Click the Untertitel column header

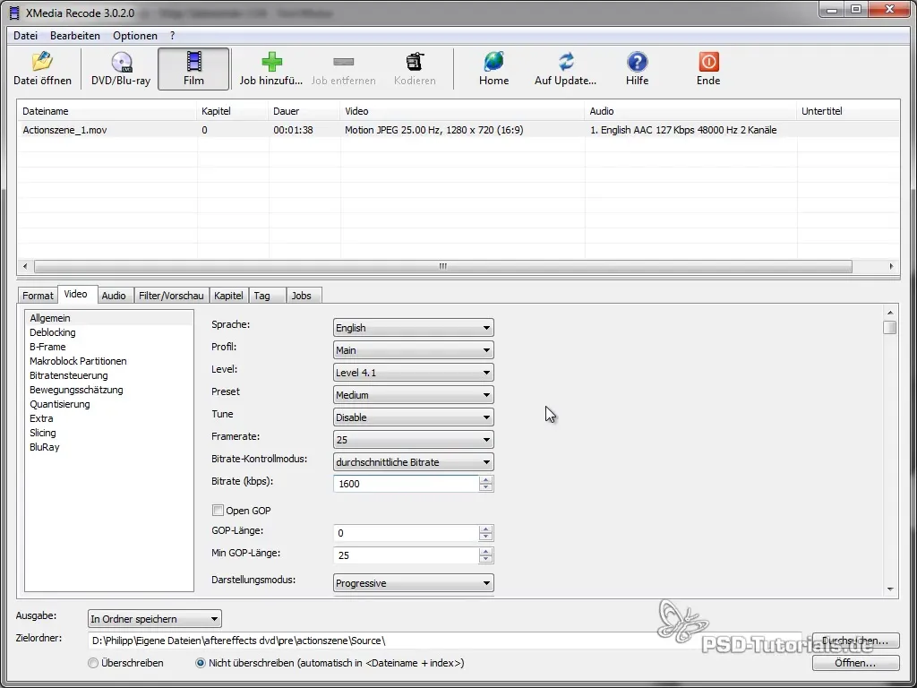[848, 111]
